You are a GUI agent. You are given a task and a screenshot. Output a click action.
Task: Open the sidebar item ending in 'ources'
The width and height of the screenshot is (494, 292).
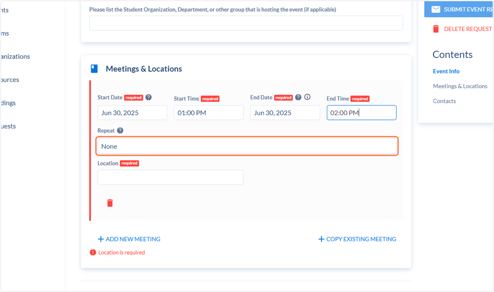pos(9,80)
